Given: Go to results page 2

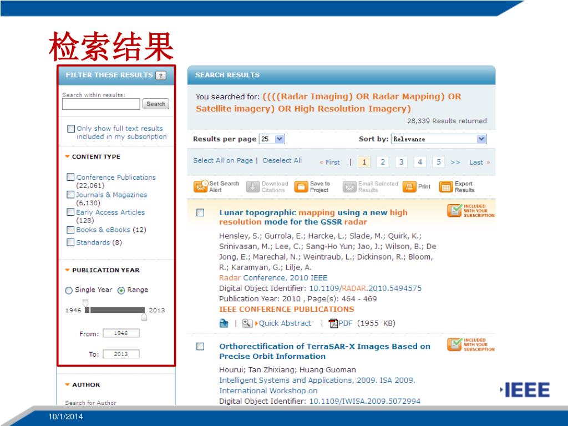Looking at the screenshot, I should coord(383,162).
